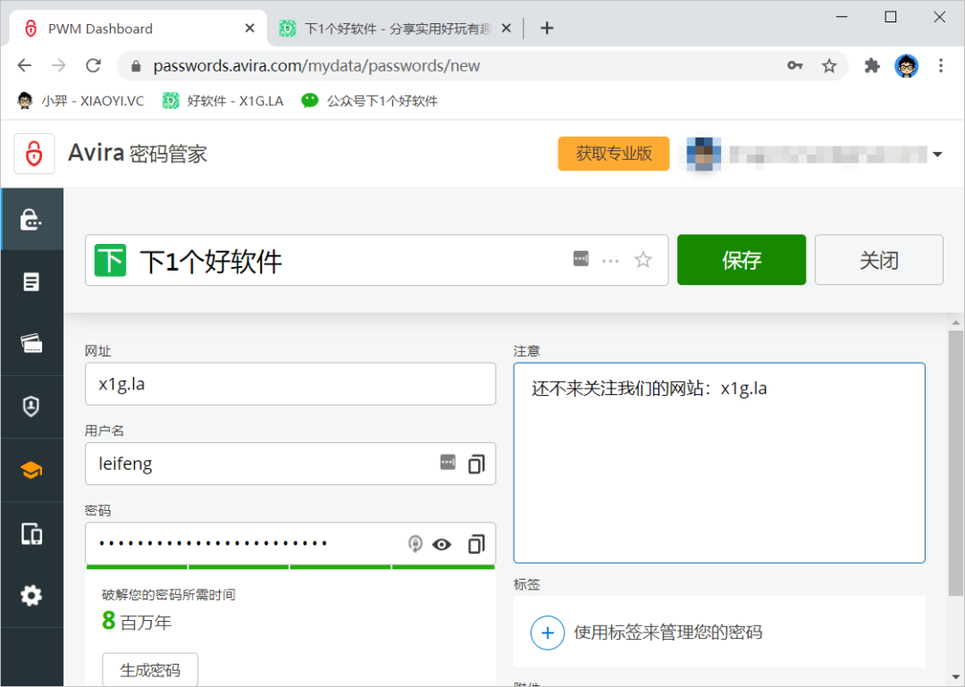This screenshot has height=687, width=965.
Task: Open the 公众号下1个好软件 bookmark
Action: 370,100
